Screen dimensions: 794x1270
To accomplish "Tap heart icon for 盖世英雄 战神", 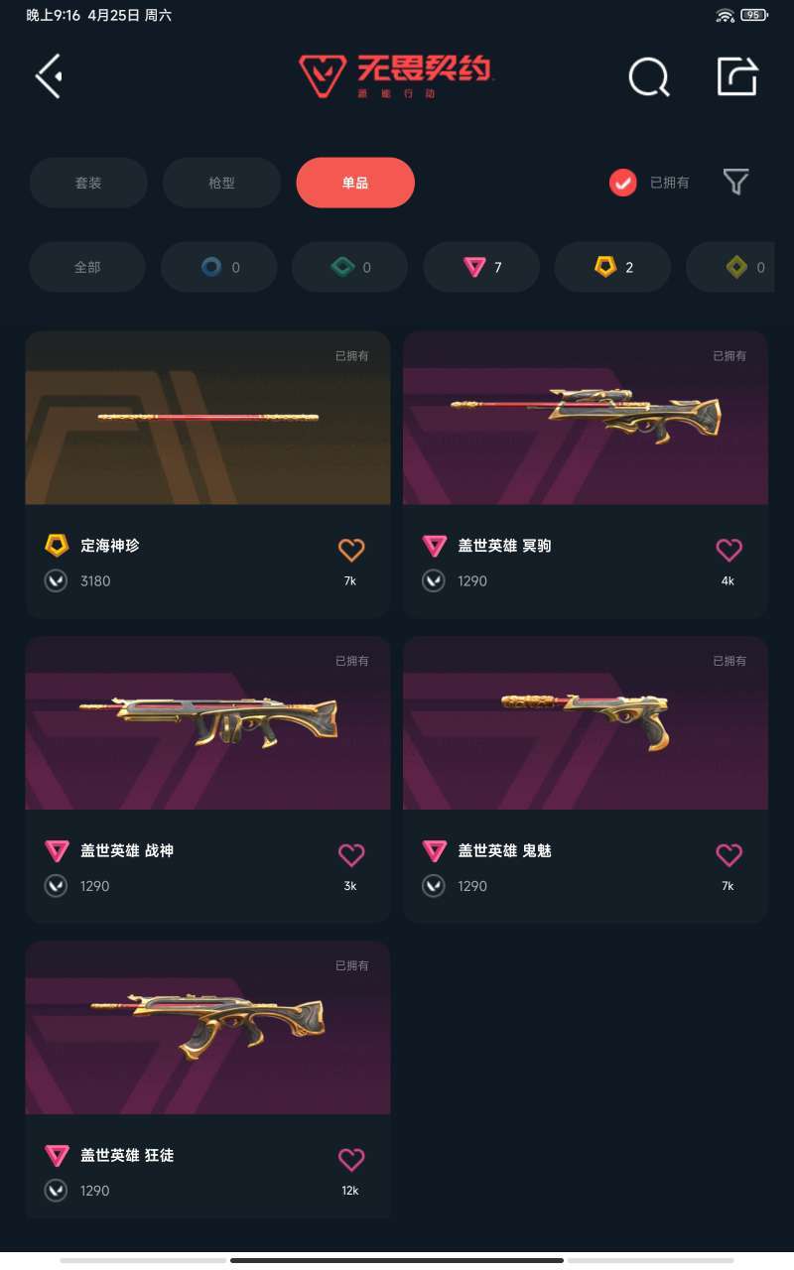I will click(351, 854).
